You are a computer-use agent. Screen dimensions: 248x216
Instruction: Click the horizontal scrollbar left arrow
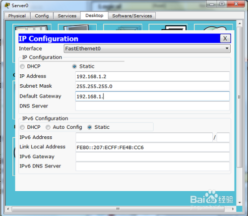(x=8, y=209)
